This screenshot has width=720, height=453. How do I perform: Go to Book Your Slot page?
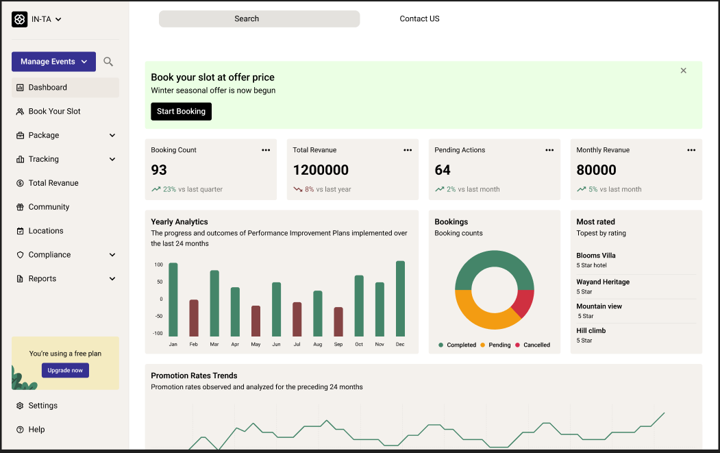pyautogui.click(x=54, y=112)
